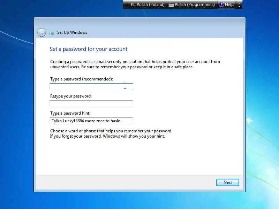Focus the Retype your password field
279x209 pixels.
click(91, 104)
